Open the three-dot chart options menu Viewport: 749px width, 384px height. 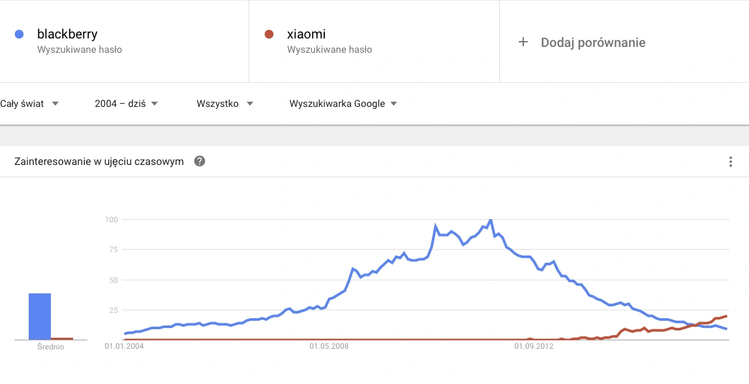point(730,162)
